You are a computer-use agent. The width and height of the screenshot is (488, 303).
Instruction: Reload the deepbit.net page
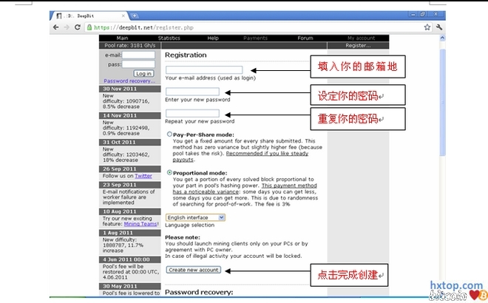[x=78, y=27]
